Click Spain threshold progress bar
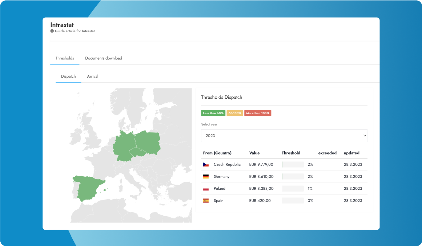This screenshot has width=422, height=246. (x=293, y=201)
